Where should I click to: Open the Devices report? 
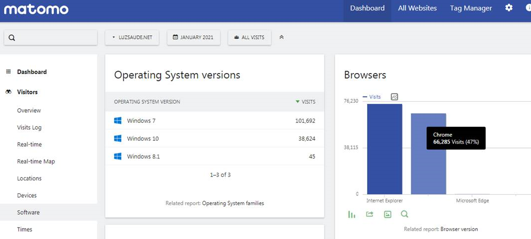click(27, 195)
